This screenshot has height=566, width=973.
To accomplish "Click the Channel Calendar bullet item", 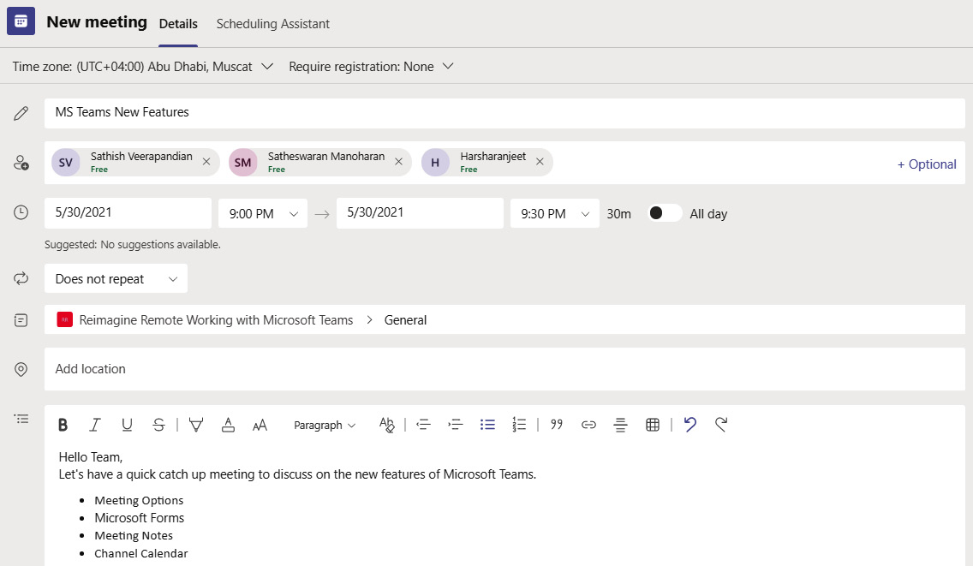I will 140,554.
